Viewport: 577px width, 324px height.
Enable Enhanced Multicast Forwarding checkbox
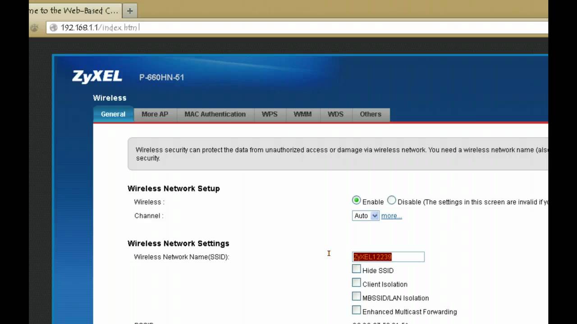357,310
